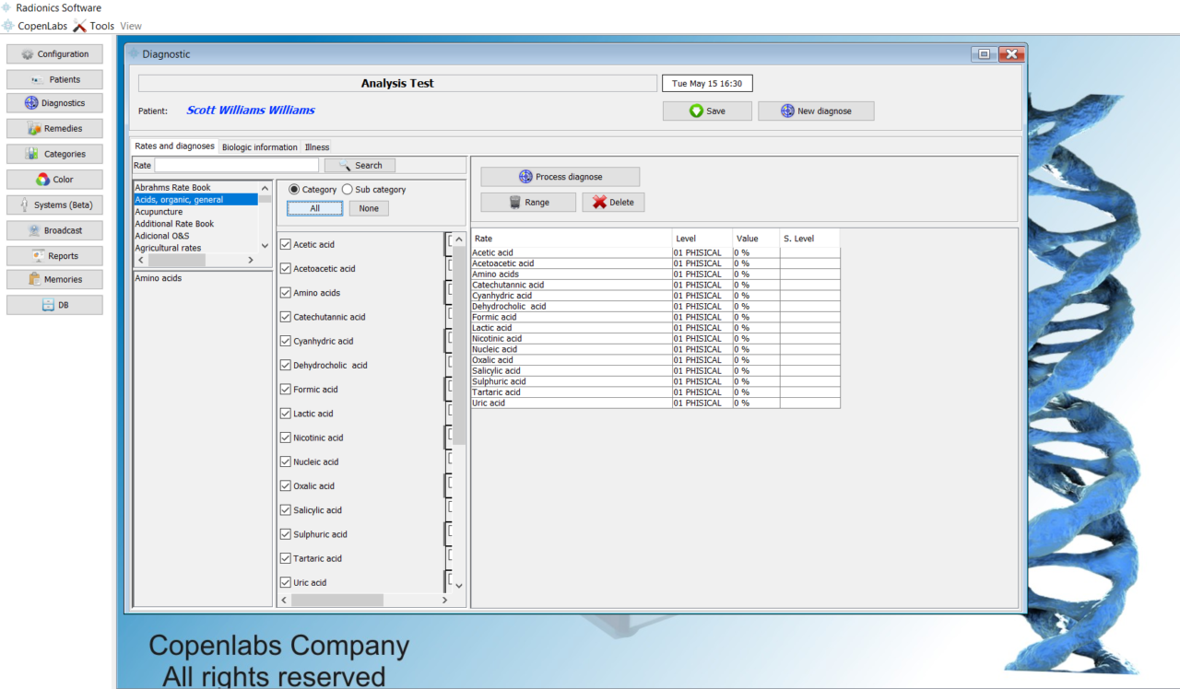Open the Tools menu
Screen dimensions: 1180x689
tap(94, 26)
